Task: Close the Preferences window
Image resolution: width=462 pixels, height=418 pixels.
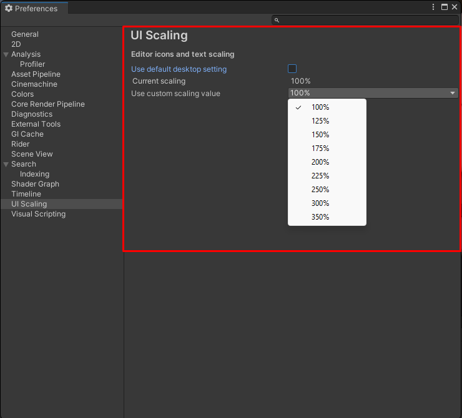Action: coord(455,7)
